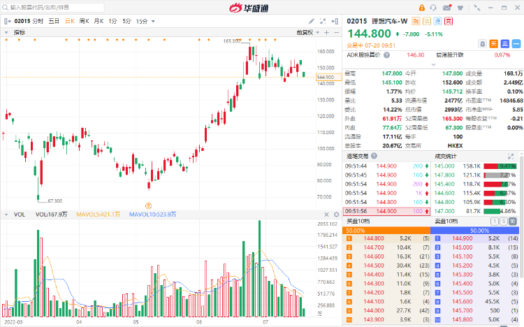Click the 52周最高 value 165.300
The image size is (524, 327).
pyautogui.click(x=452, y=119)
